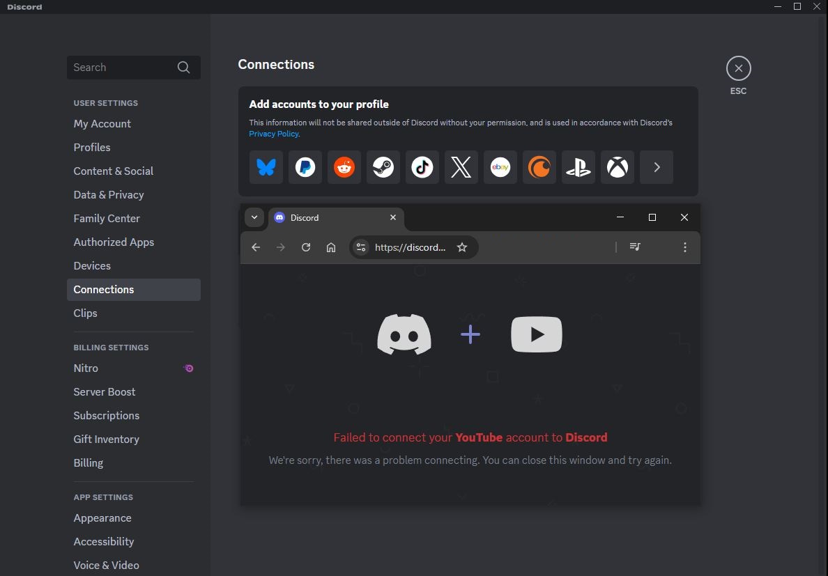Connect a Steam account
Screen dimensions: 828x576
383,167
